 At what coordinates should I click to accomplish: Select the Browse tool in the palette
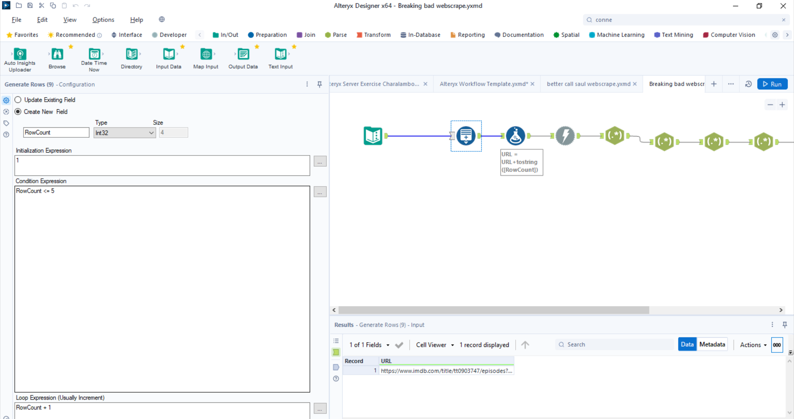click(57, 58)
